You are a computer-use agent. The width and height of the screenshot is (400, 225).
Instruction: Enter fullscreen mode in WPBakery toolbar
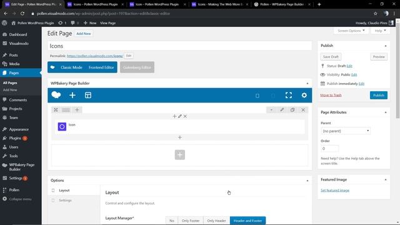289,95
